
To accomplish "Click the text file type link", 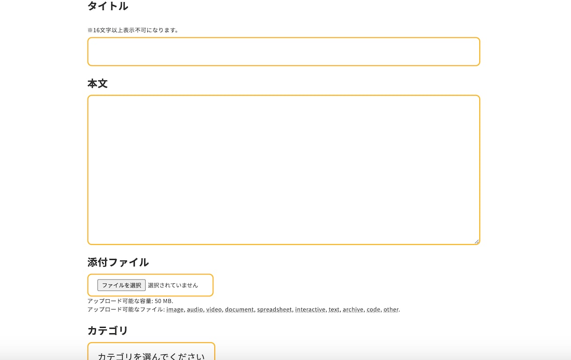I will coord(334,310).
